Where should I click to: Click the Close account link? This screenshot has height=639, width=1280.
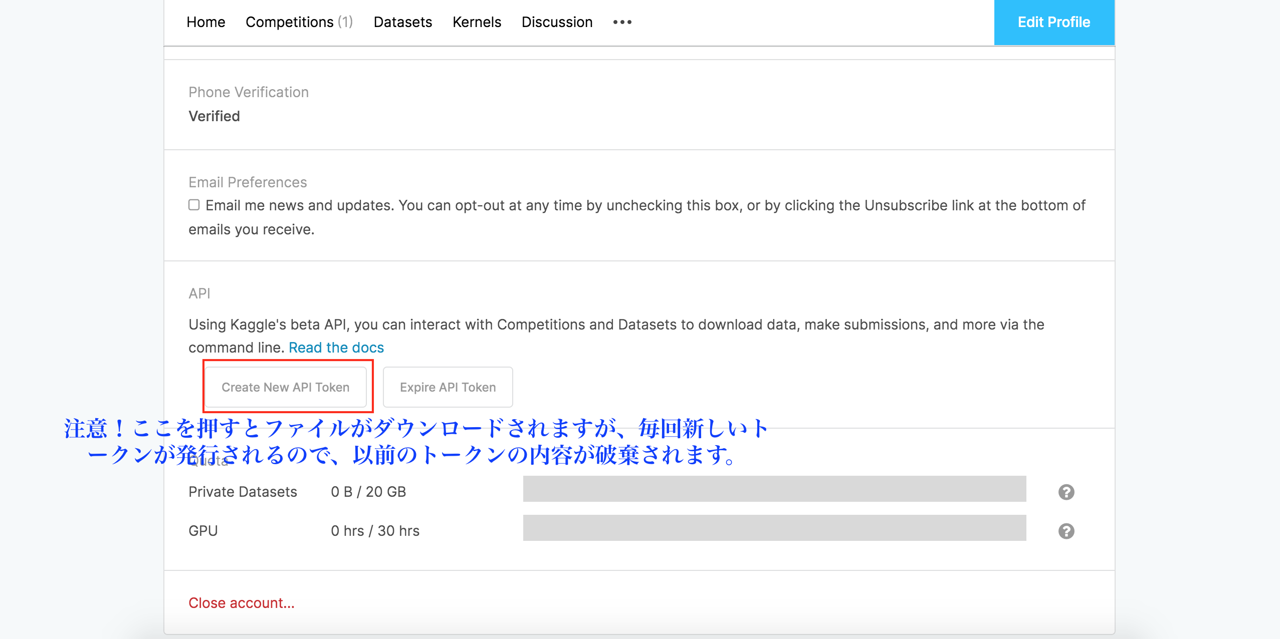coord(241,603)
